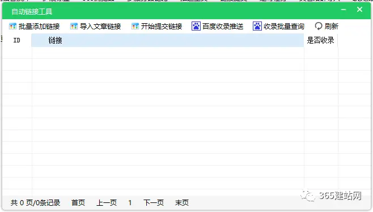Click the 链接 column header
The image size is (373, 212).
167,40
